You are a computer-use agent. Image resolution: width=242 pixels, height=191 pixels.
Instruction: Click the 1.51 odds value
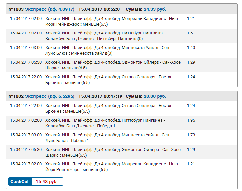click(x=191, y=33)
